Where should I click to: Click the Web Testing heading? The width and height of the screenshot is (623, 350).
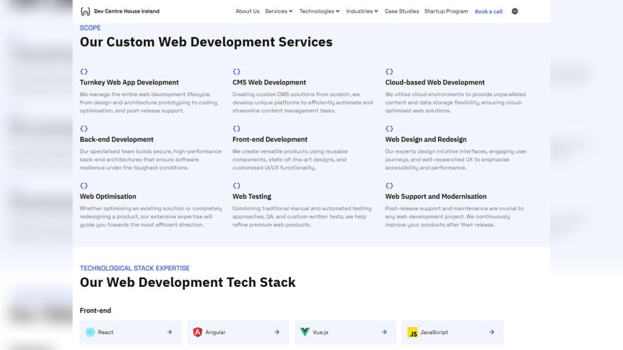(x=252, y=196)
